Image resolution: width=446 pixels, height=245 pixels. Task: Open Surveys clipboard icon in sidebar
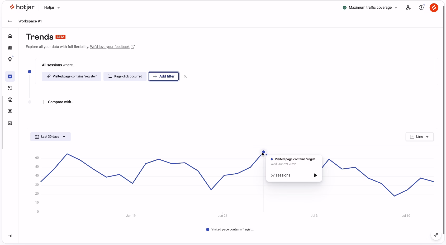(x=10, y=123)
